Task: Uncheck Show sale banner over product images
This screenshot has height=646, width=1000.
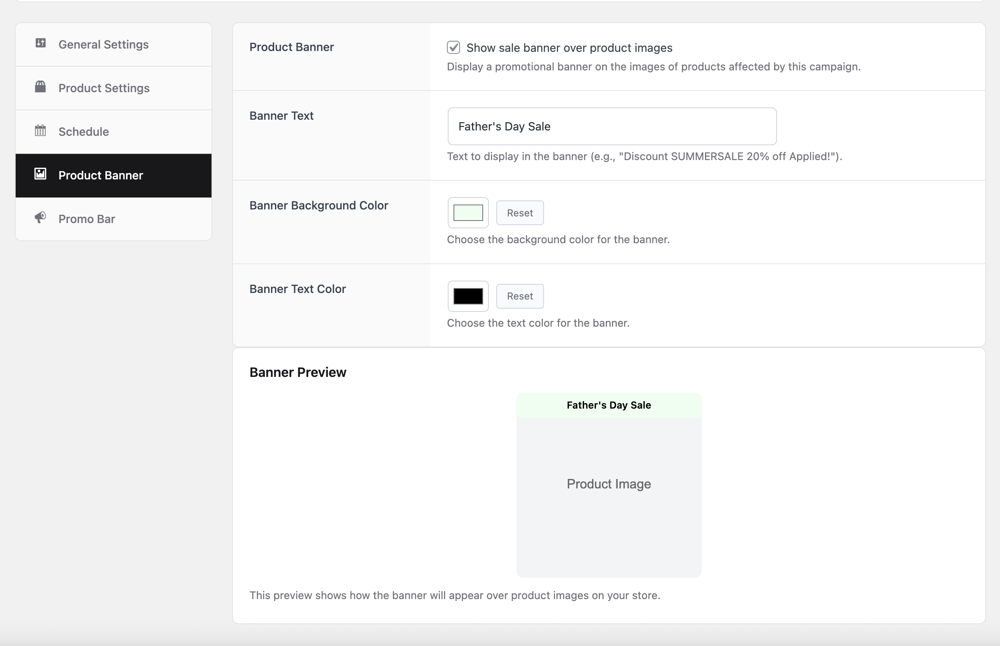Action: pyautogui.click(x=453, y=47)
